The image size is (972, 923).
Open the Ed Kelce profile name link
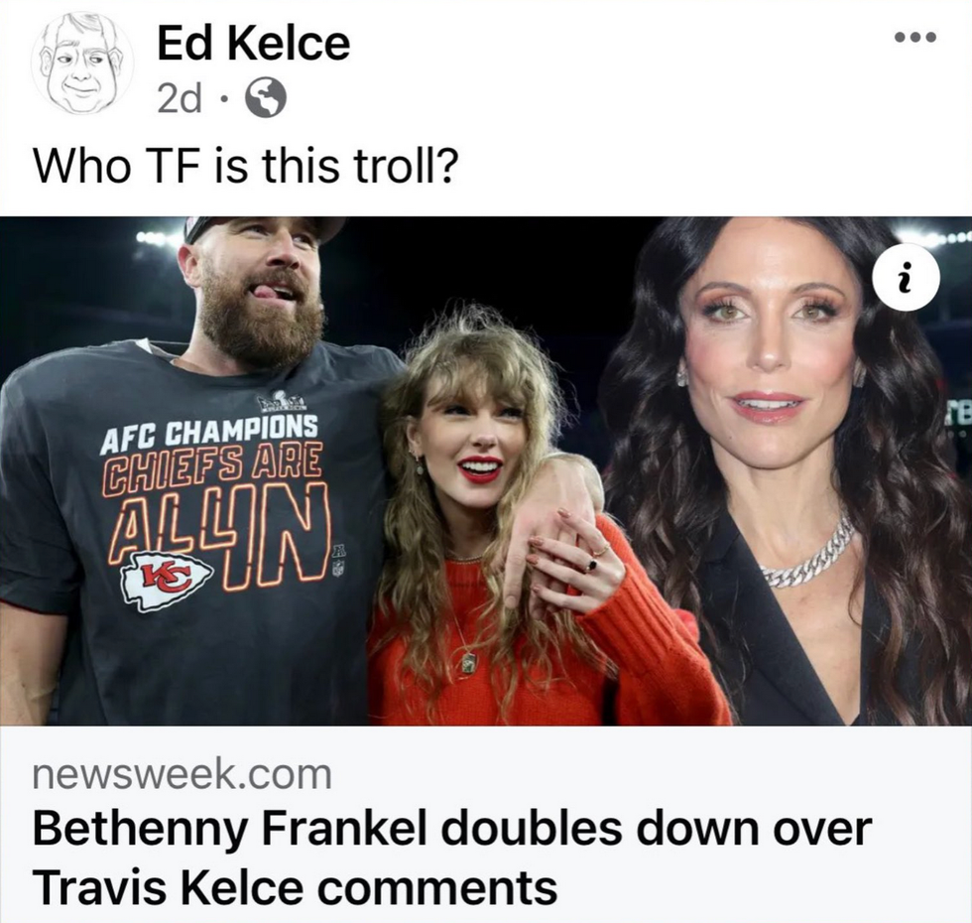click(254, 43)
